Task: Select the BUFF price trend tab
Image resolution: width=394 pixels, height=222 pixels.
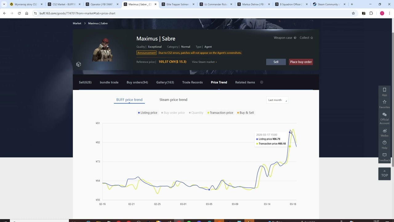Action: click(129, 100)
